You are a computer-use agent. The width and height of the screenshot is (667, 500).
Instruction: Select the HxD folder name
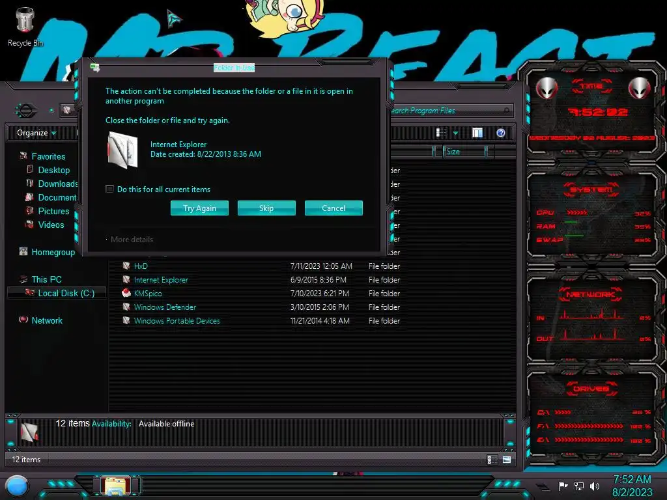141,266
